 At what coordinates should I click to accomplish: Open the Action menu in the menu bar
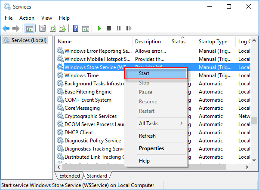27,18
